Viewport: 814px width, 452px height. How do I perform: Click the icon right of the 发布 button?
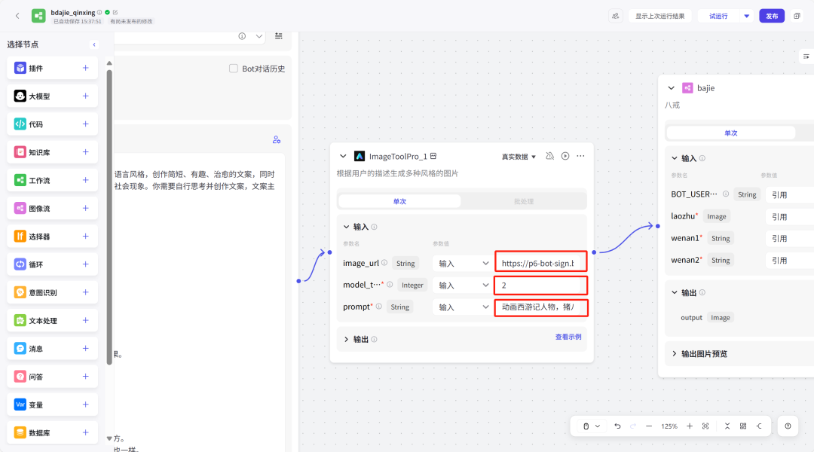[x=797, y=16]
